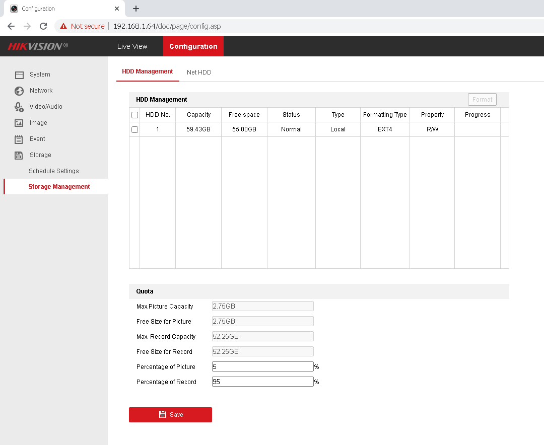Collapse the Storage menu in sidebar
The width and height of the screenshot is (544, 445).
[x=40, y=155]
